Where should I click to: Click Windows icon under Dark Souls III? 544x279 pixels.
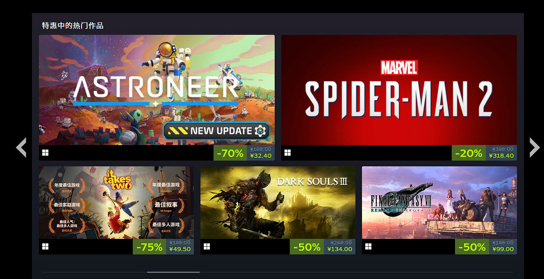pyautogui.click(x=207, y=247)
